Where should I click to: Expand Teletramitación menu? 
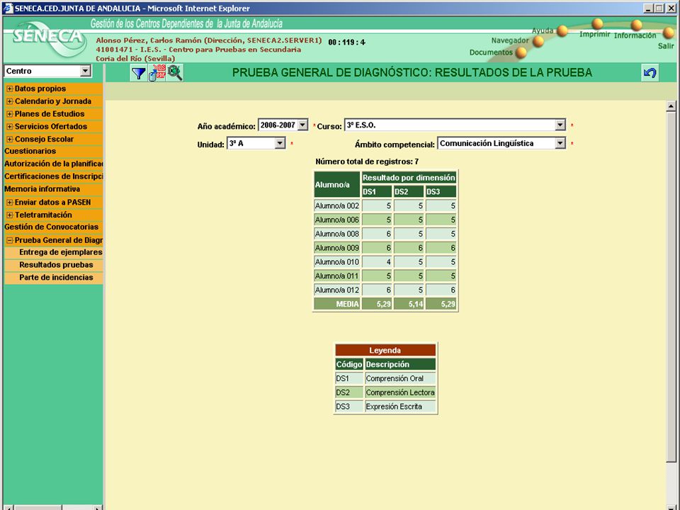(9, 215)
